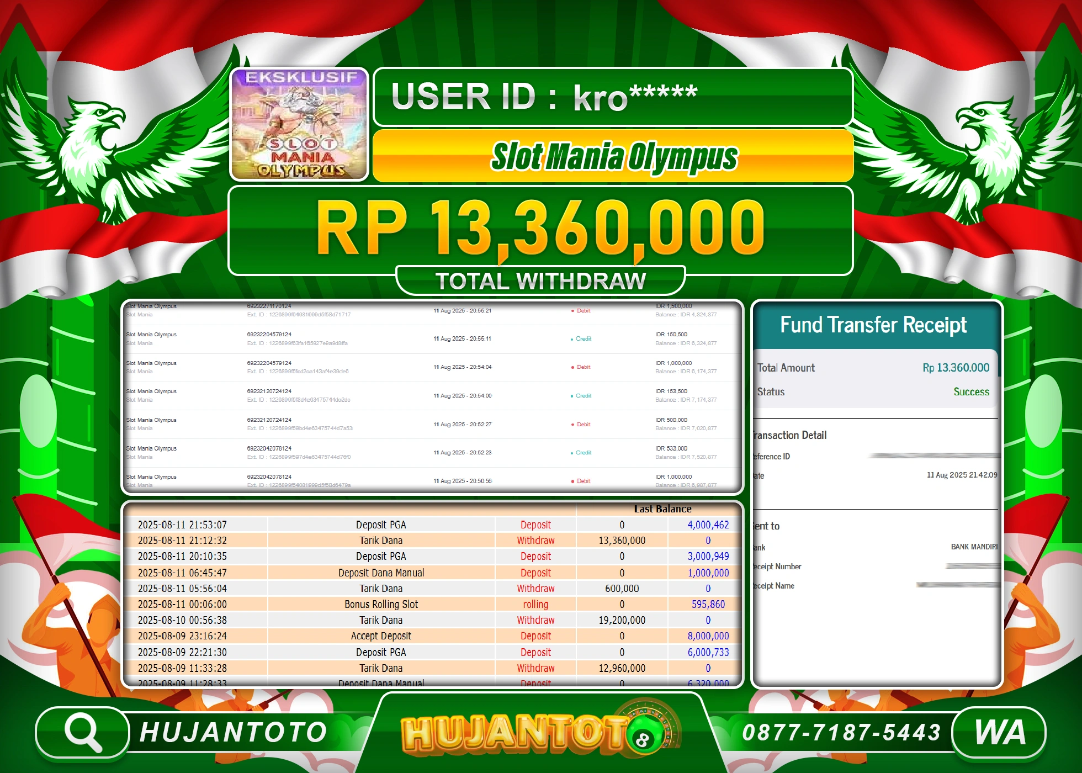
Task: Select the Debit indicator on the 20:55:21 row
Action: coord(581,310)
